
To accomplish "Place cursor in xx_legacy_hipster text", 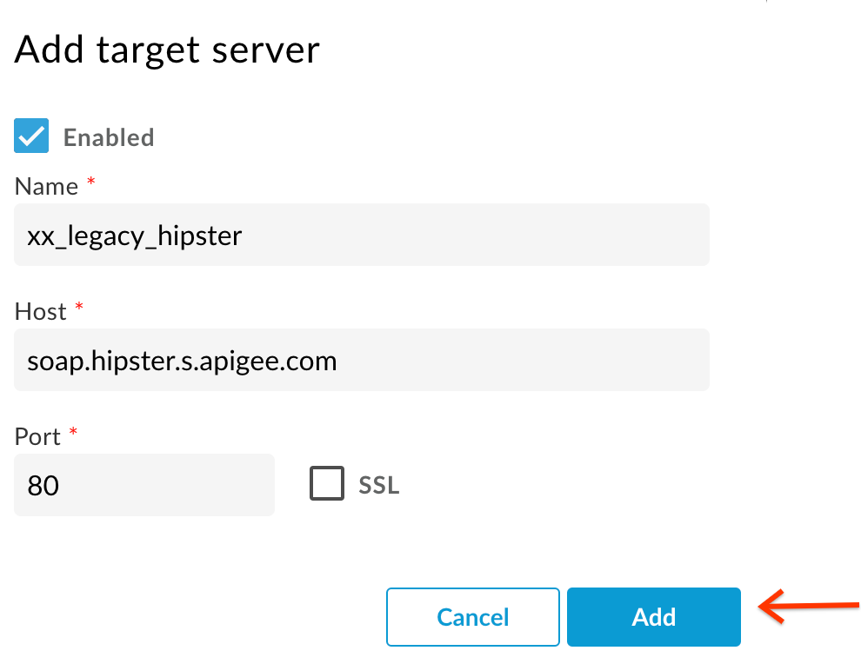I will pos(135,236).
